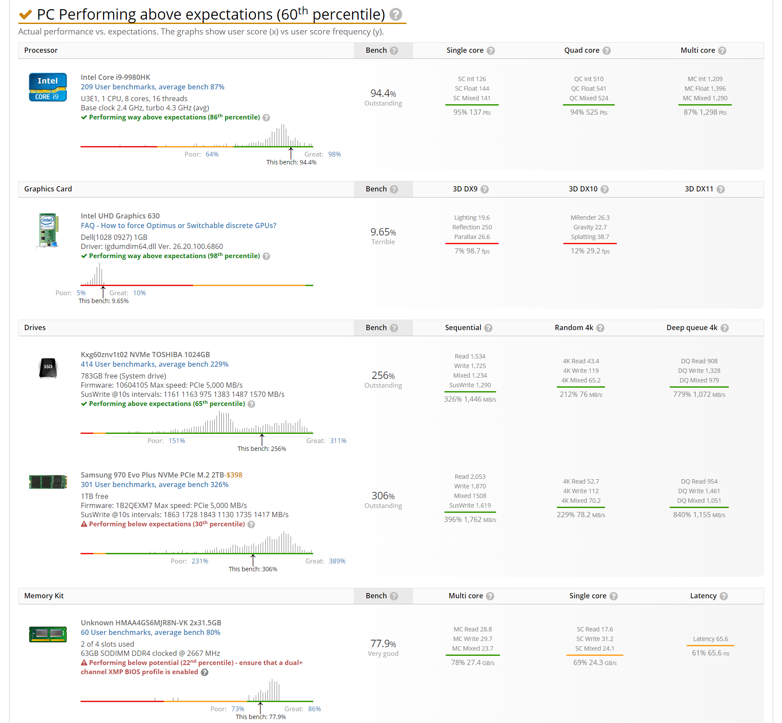
Task: Open Memory Multi core help icon
Action: [490, 596]
